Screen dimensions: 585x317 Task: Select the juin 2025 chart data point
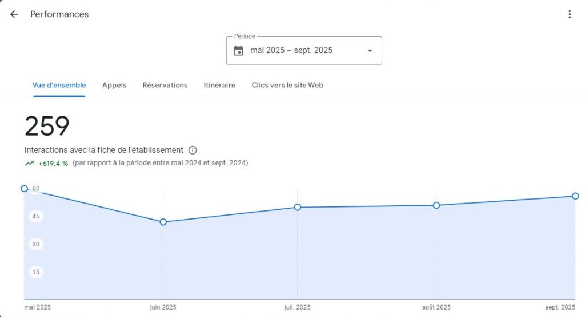point(163,222)
